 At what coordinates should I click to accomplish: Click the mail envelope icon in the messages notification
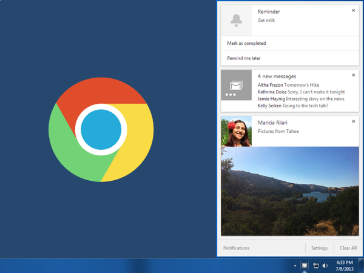coord(236,85)
